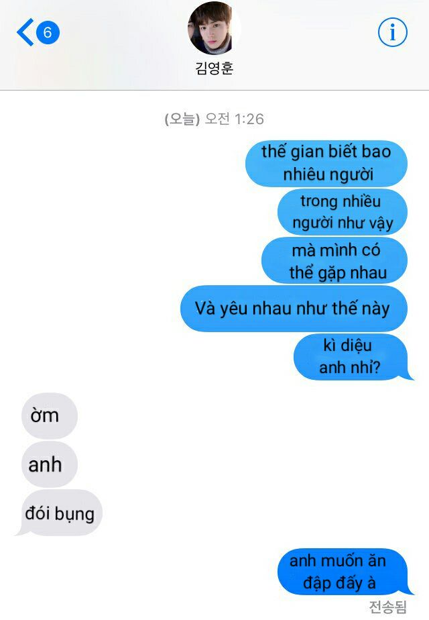Tap the blue back chevron arrow
Viewport: 429px width, 620px height.
point(25,32)
